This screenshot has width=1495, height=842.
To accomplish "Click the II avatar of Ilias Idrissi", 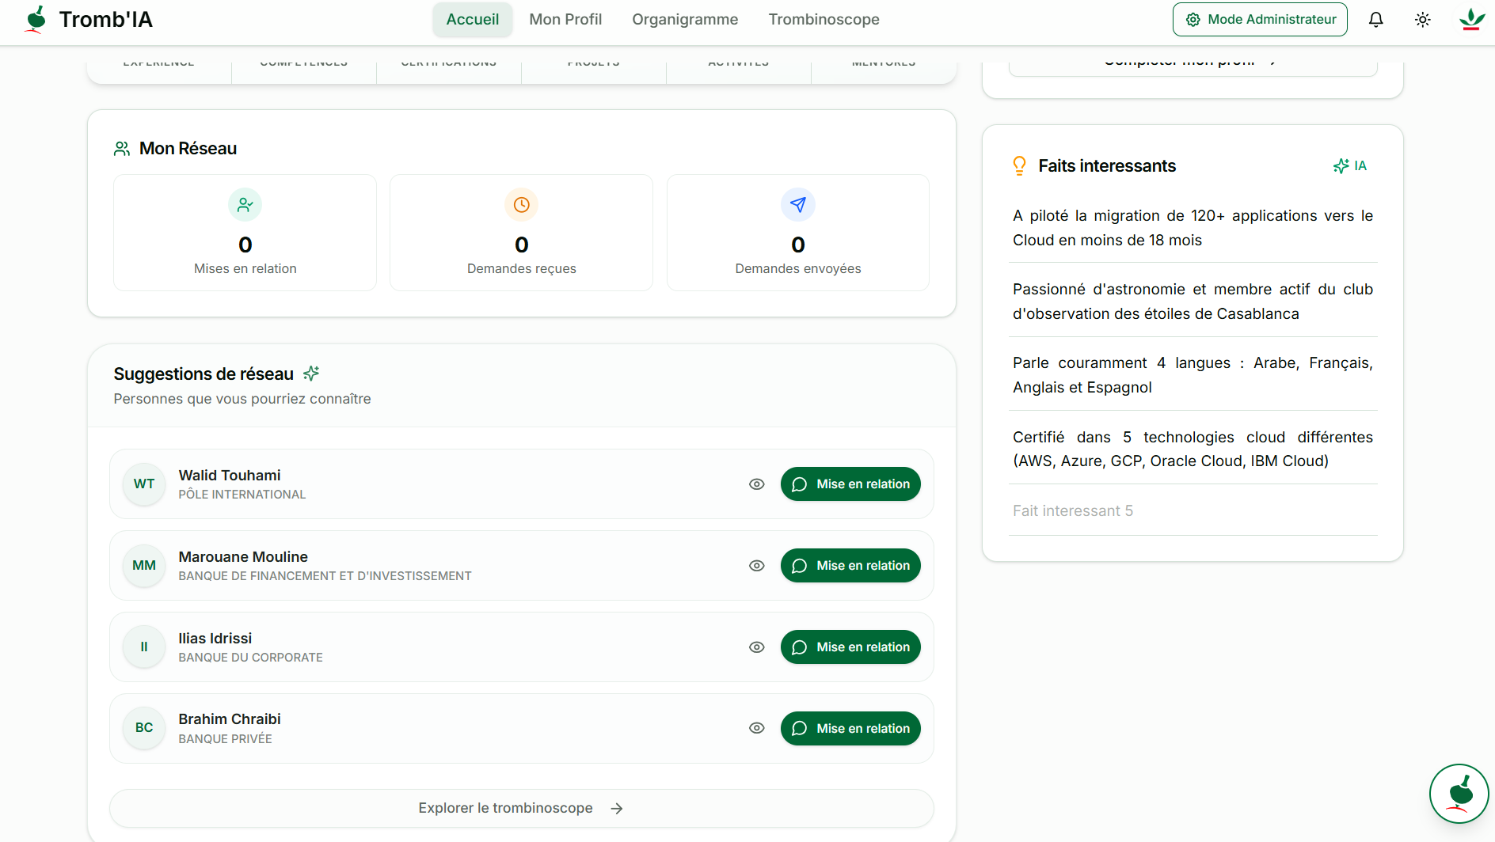I will tap(144, 647).
